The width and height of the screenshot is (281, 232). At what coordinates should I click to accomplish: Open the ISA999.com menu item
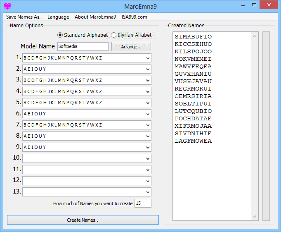(x=135, y=17)
